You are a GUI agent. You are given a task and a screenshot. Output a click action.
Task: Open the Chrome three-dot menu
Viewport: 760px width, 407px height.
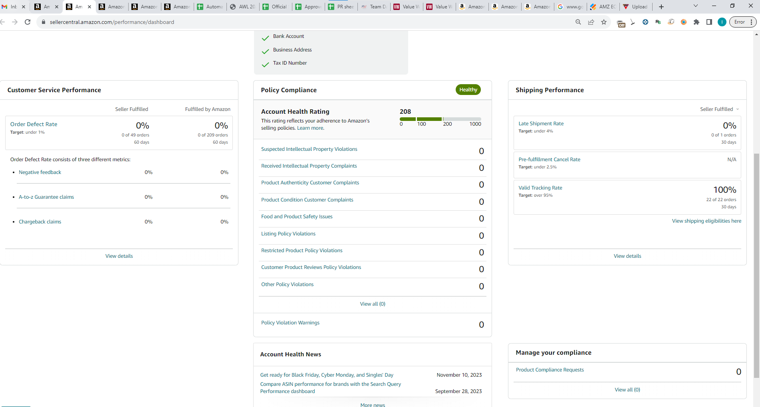(x=752, y=22)
